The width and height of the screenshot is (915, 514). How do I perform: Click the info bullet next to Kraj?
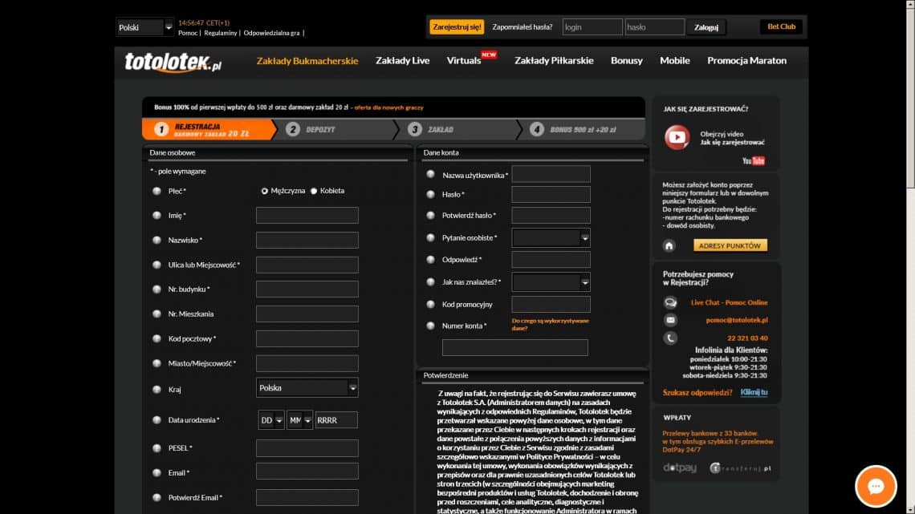tap(157, 389)
